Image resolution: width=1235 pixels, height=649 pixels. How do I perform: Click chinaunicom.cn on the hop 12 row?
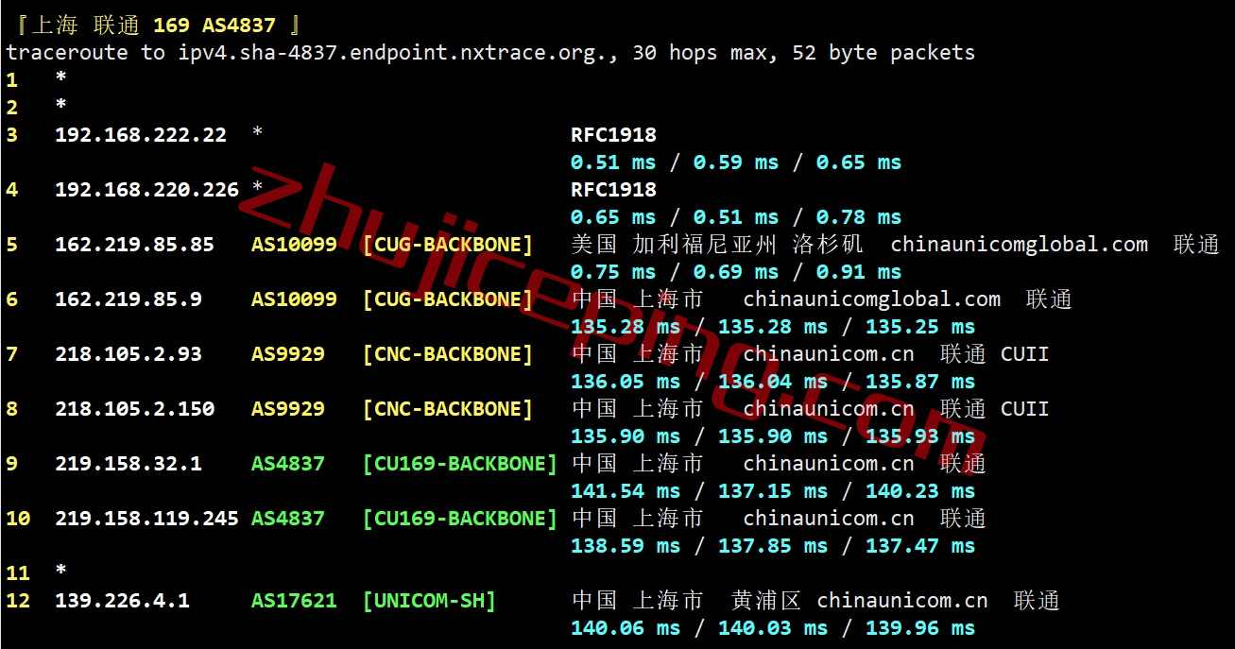click(902, 601)
